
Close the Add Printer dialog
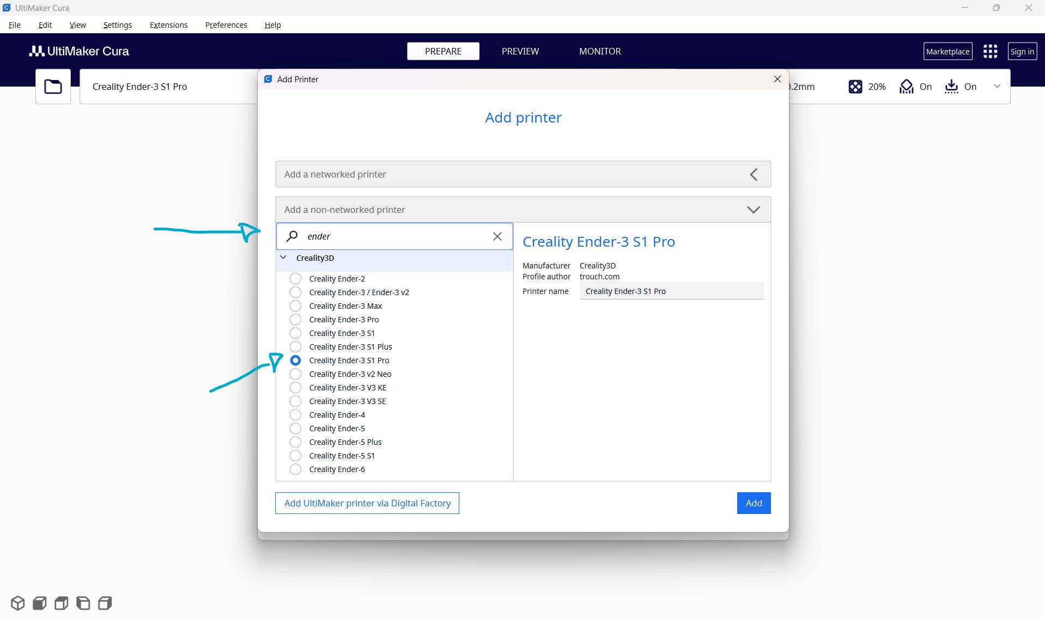[x=777, y=79]
